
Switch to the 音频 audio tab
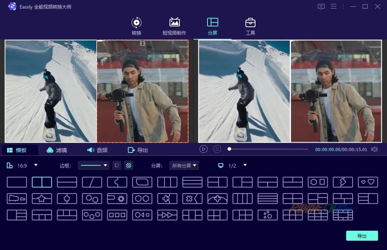pyautogui.click(x=98, y=150)
